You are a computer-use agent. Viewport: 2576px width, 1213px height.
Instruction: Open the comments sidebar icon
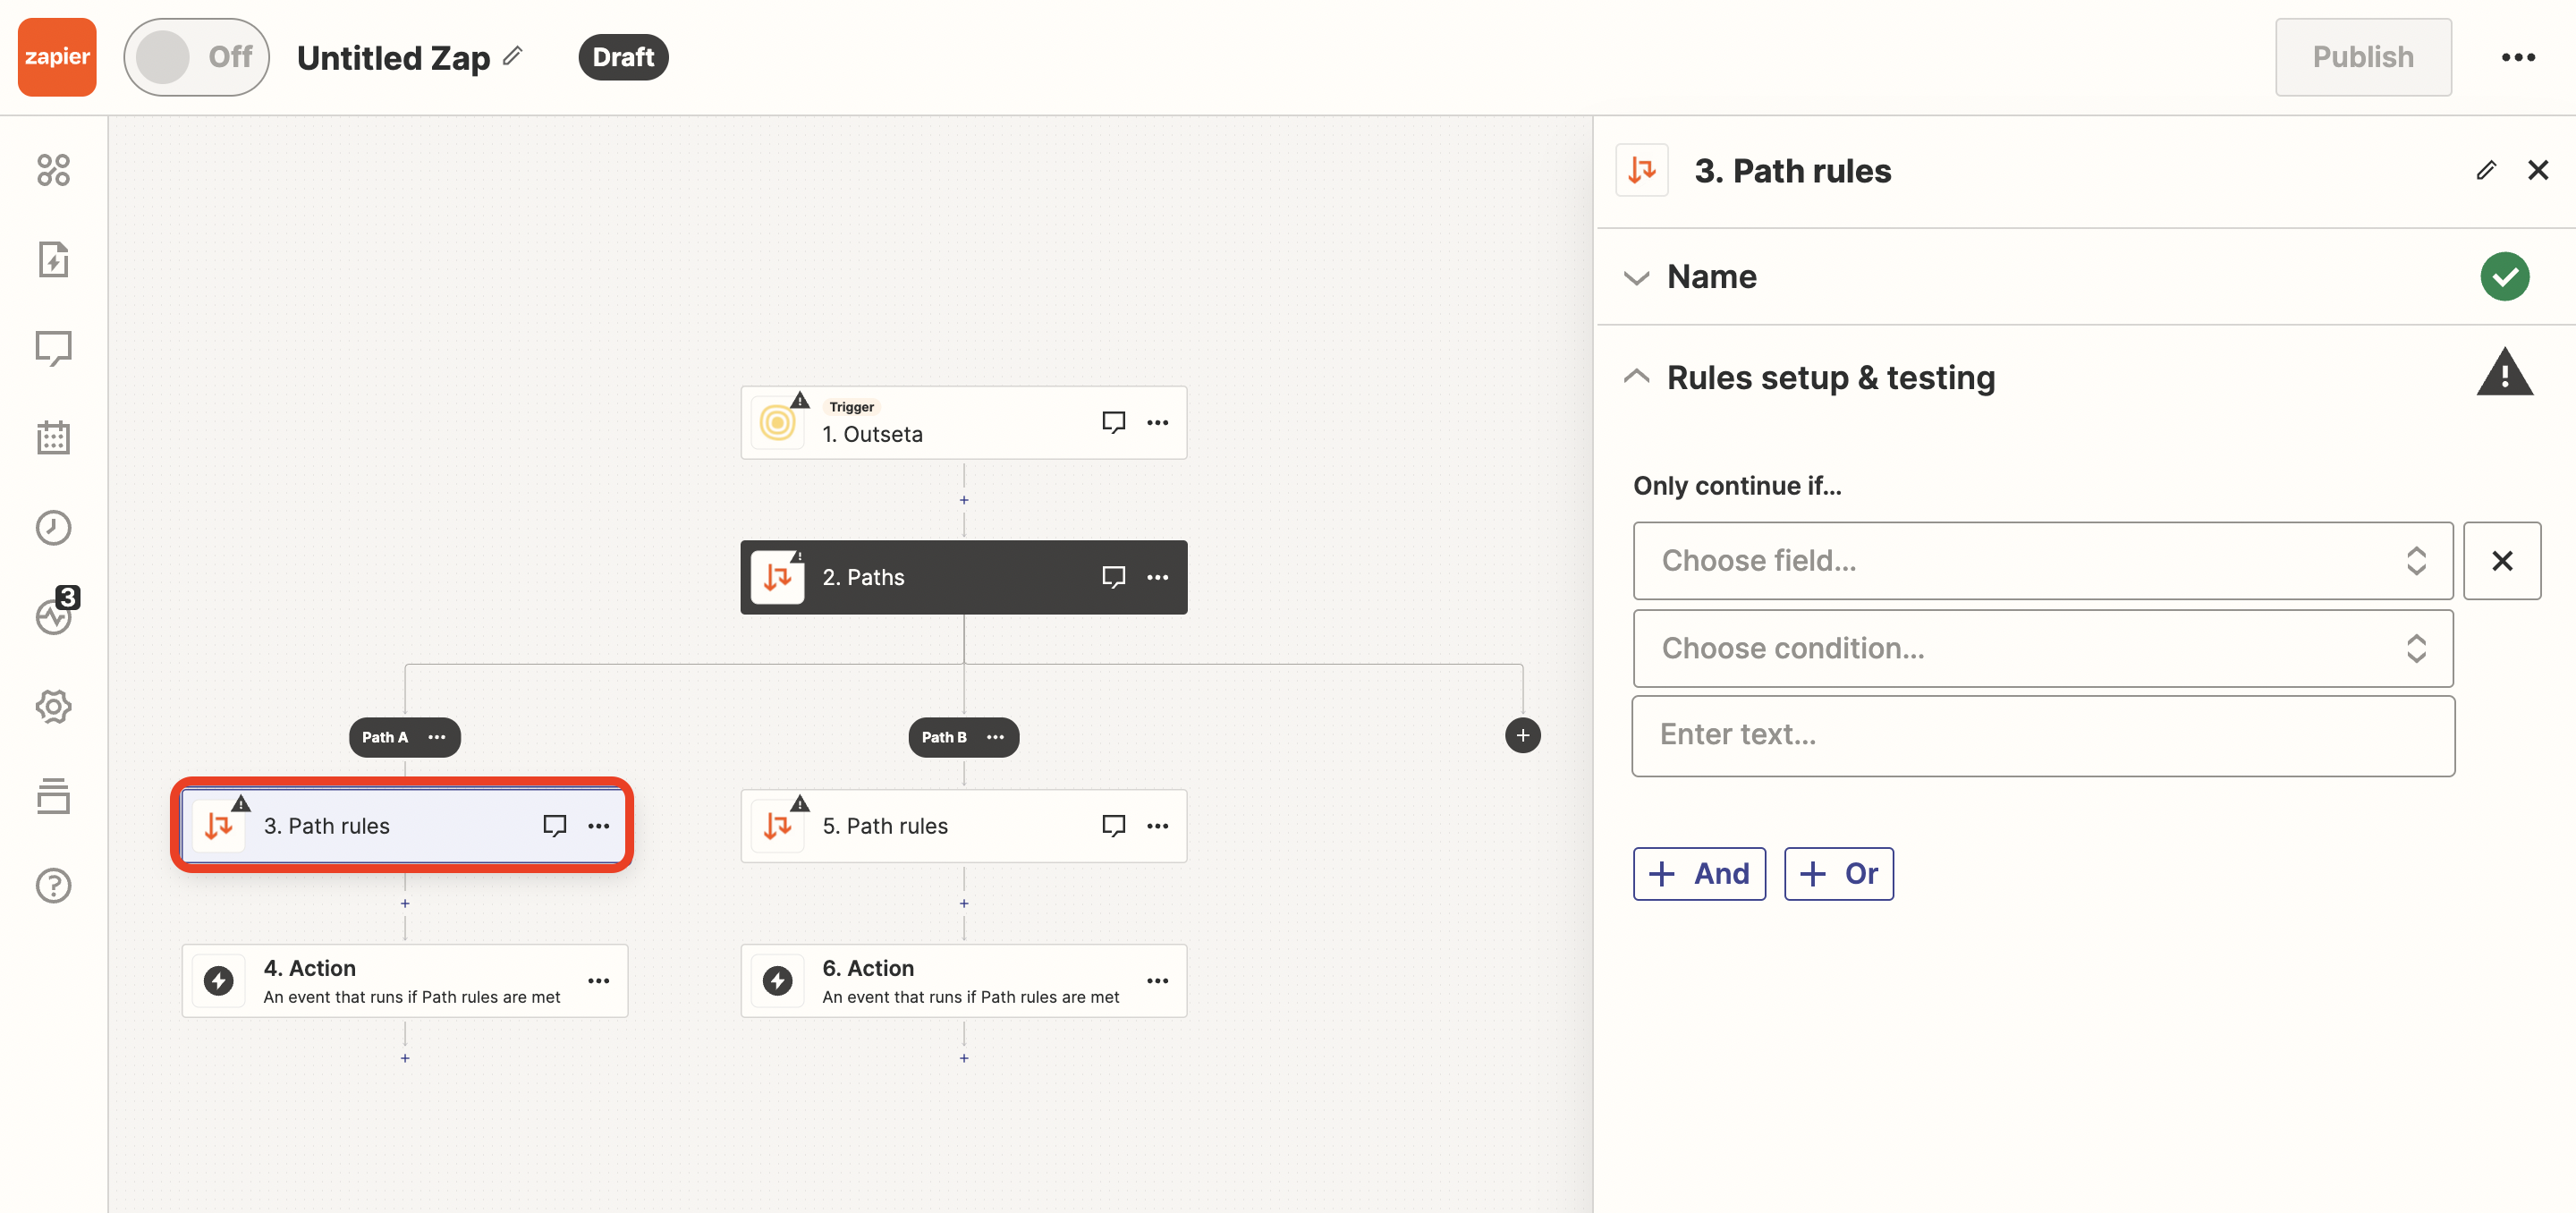point(53,348)
